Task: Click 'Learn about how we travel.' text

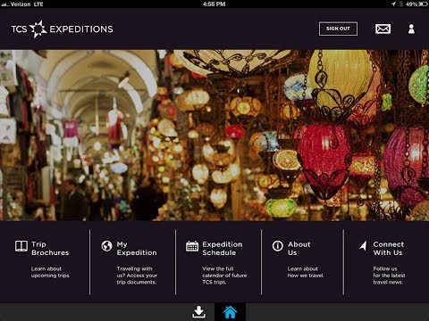Action: (x=306, y=272)
